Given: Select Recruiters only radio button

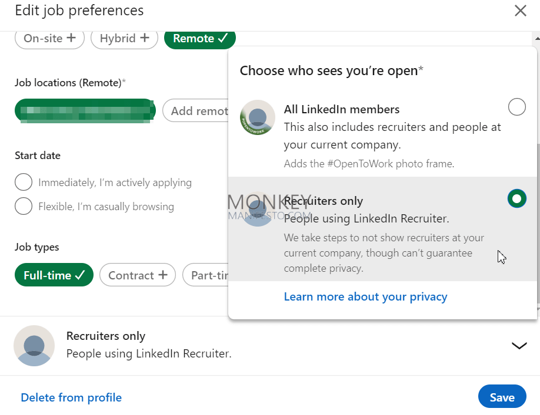Looking at the screenshot, I should tap(516, 199).
